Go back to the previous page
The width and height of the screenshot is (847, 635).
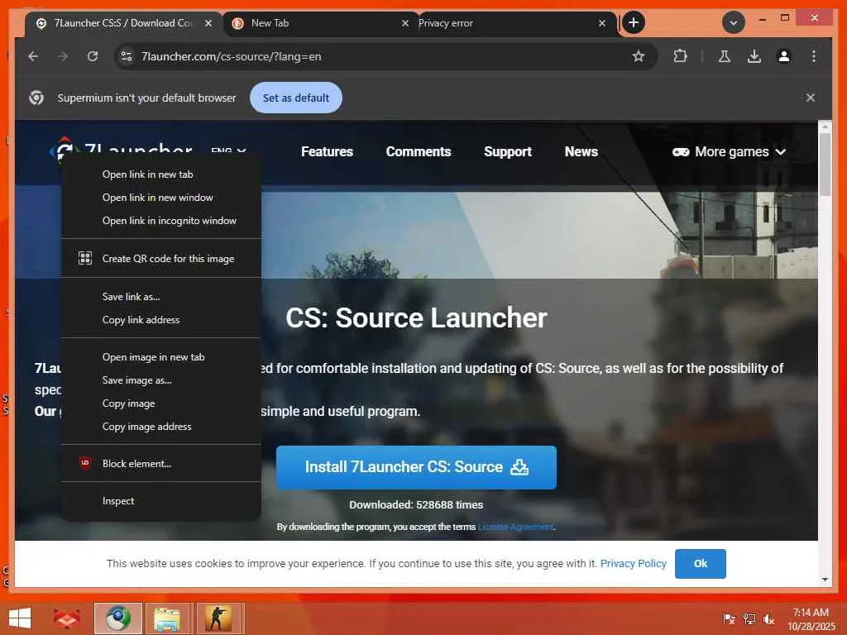pos(33,56)
